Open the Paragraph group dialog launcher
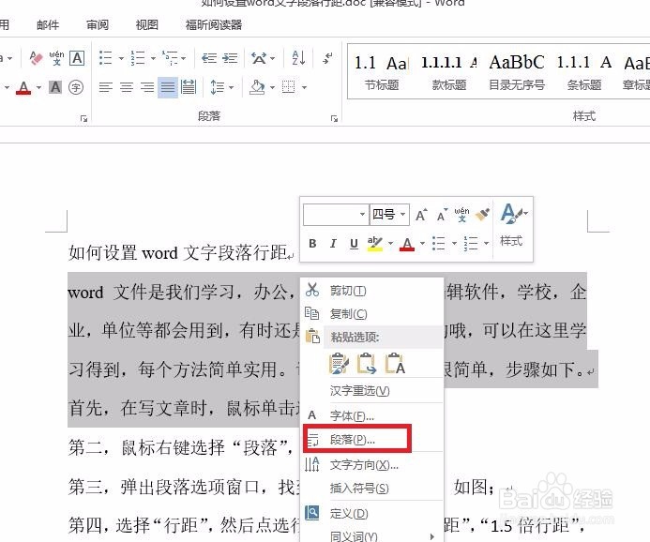 (x=334, y=119)
